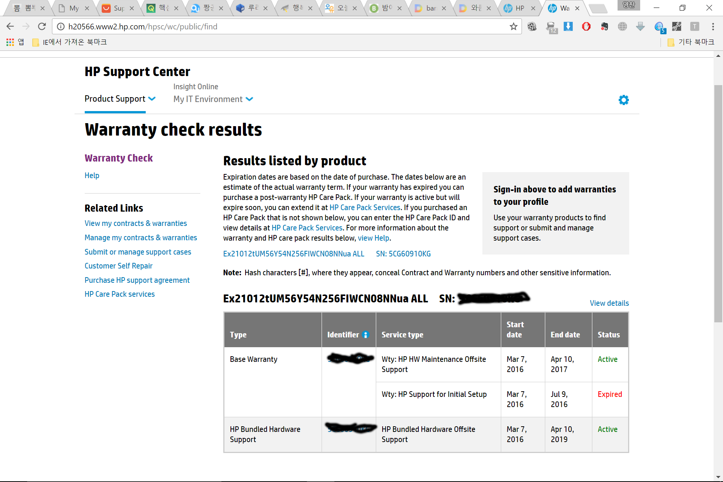
Task: Open the apps grid shortcut in bookmarks bar
Action: [10, 42]
